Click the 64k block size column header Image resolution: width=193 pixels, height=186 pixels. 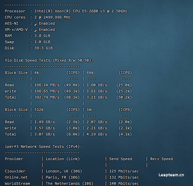[x=90, y=73]
